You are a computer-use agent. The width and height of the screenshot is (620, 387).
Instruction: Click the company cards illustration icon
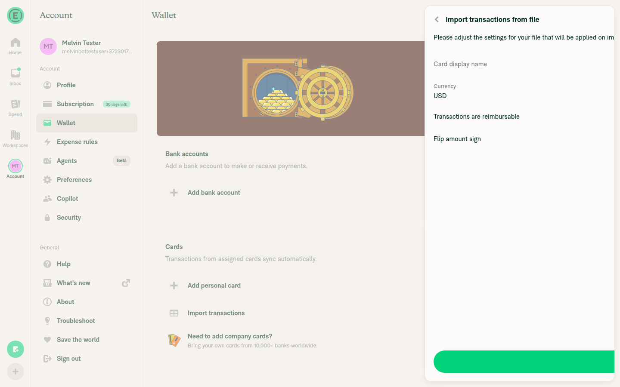pos(174,341)
